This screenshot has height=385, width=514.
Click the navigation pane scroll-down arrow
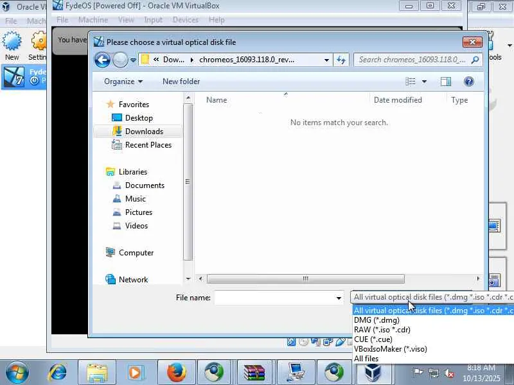(x=188, y=279)
